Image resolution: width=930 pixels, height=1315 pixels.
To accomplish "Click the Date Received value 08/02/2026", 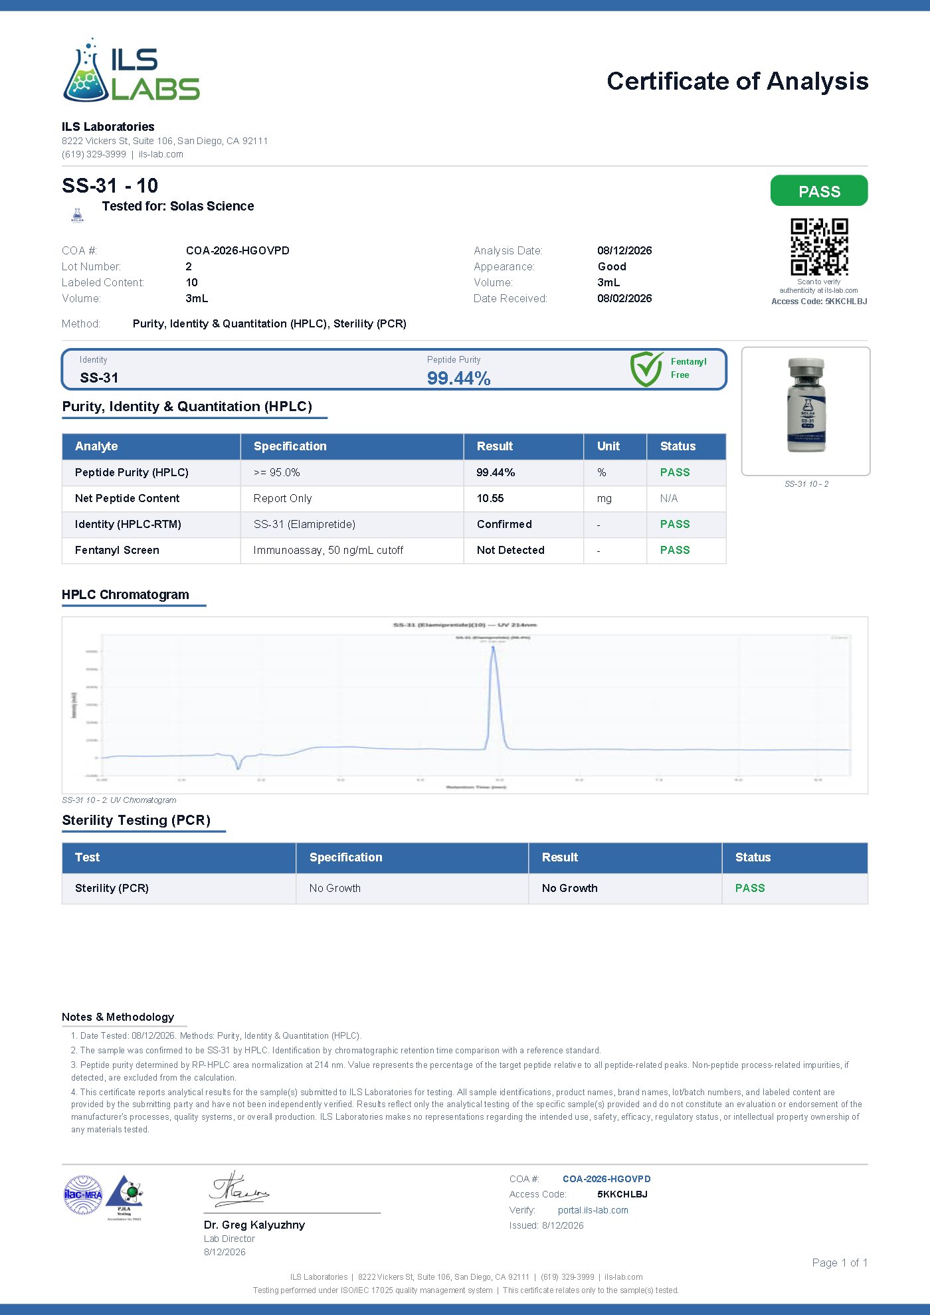I will 624,298.
